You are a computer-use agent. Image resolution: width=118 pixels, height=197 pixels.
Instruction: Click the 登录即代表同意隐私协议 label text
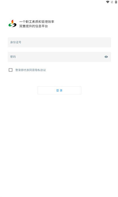pyautogui.click(x=31, y=70)
